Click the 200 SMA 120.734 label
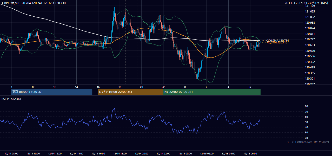 pos(276,41)
